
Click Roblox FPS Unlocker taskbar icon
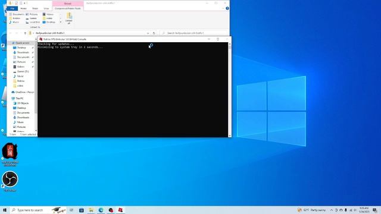tap(120, 210)
